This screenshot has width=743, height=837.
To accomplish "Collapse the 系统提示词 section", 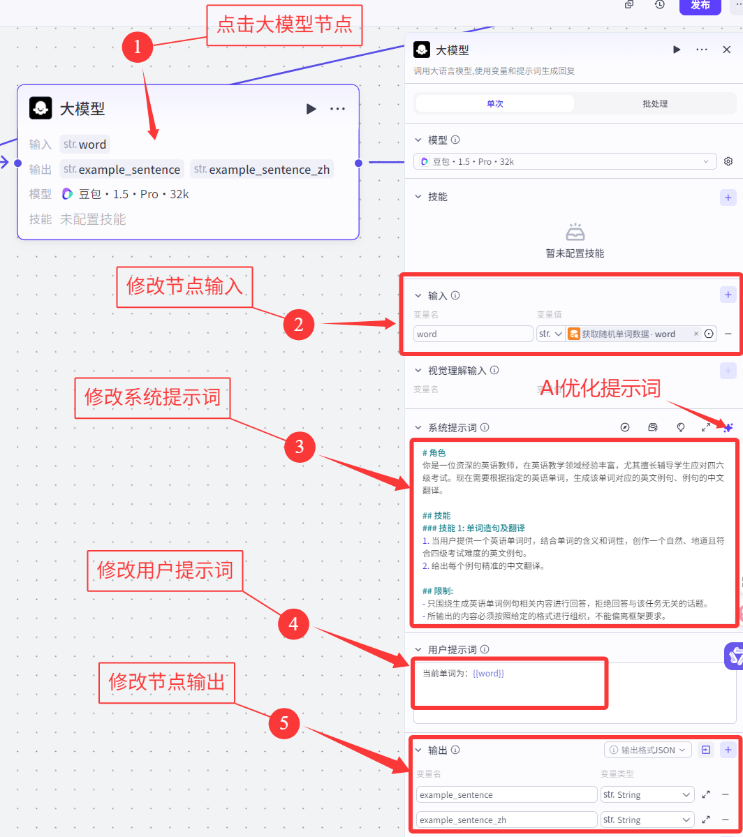I will (x=418, y=428).
